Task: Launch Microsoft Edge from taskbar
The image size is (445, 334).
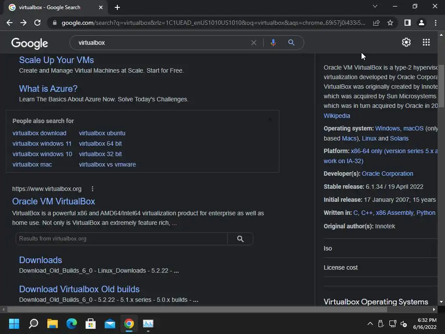Action: click(72, 324)
